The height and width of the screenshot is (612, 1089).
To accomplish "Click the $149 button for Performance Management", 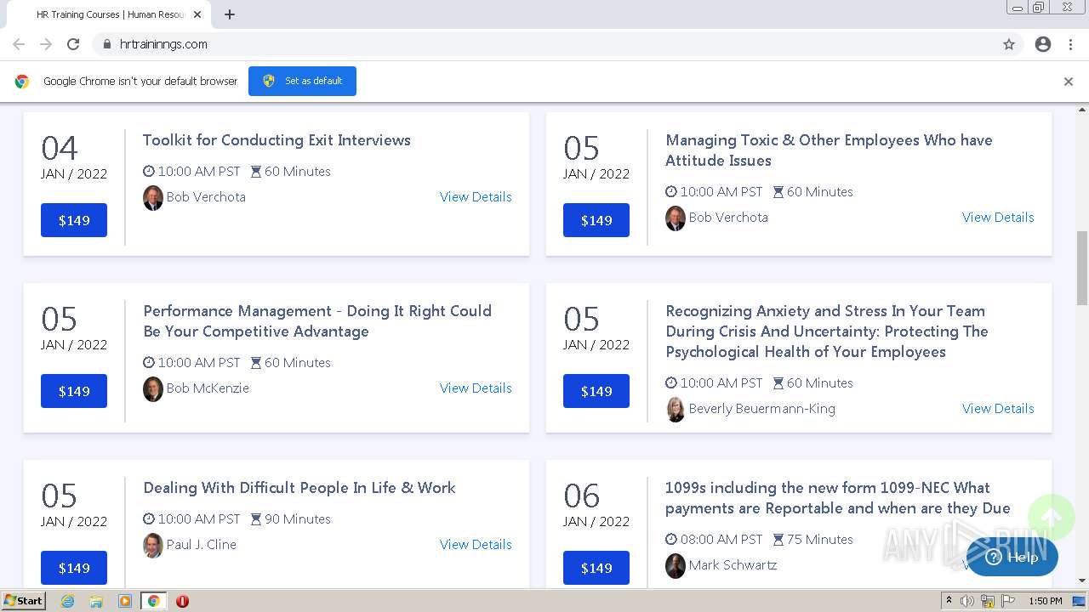I will click(74, 391).
